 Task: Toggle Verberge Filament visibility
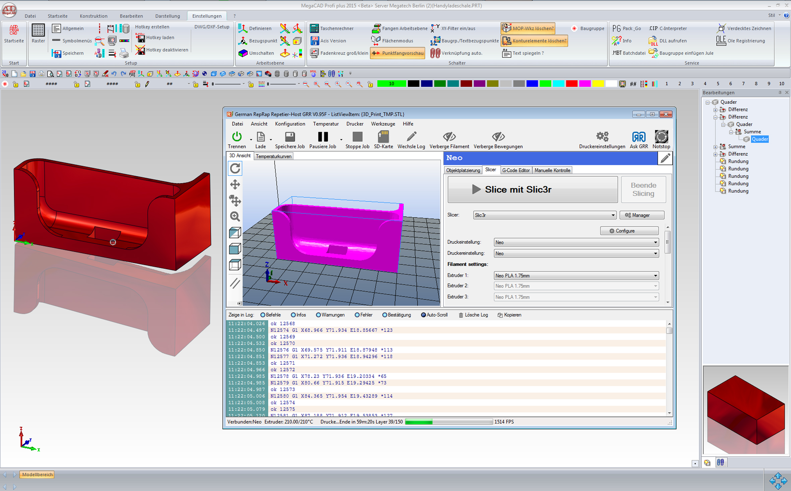(449, 137)
